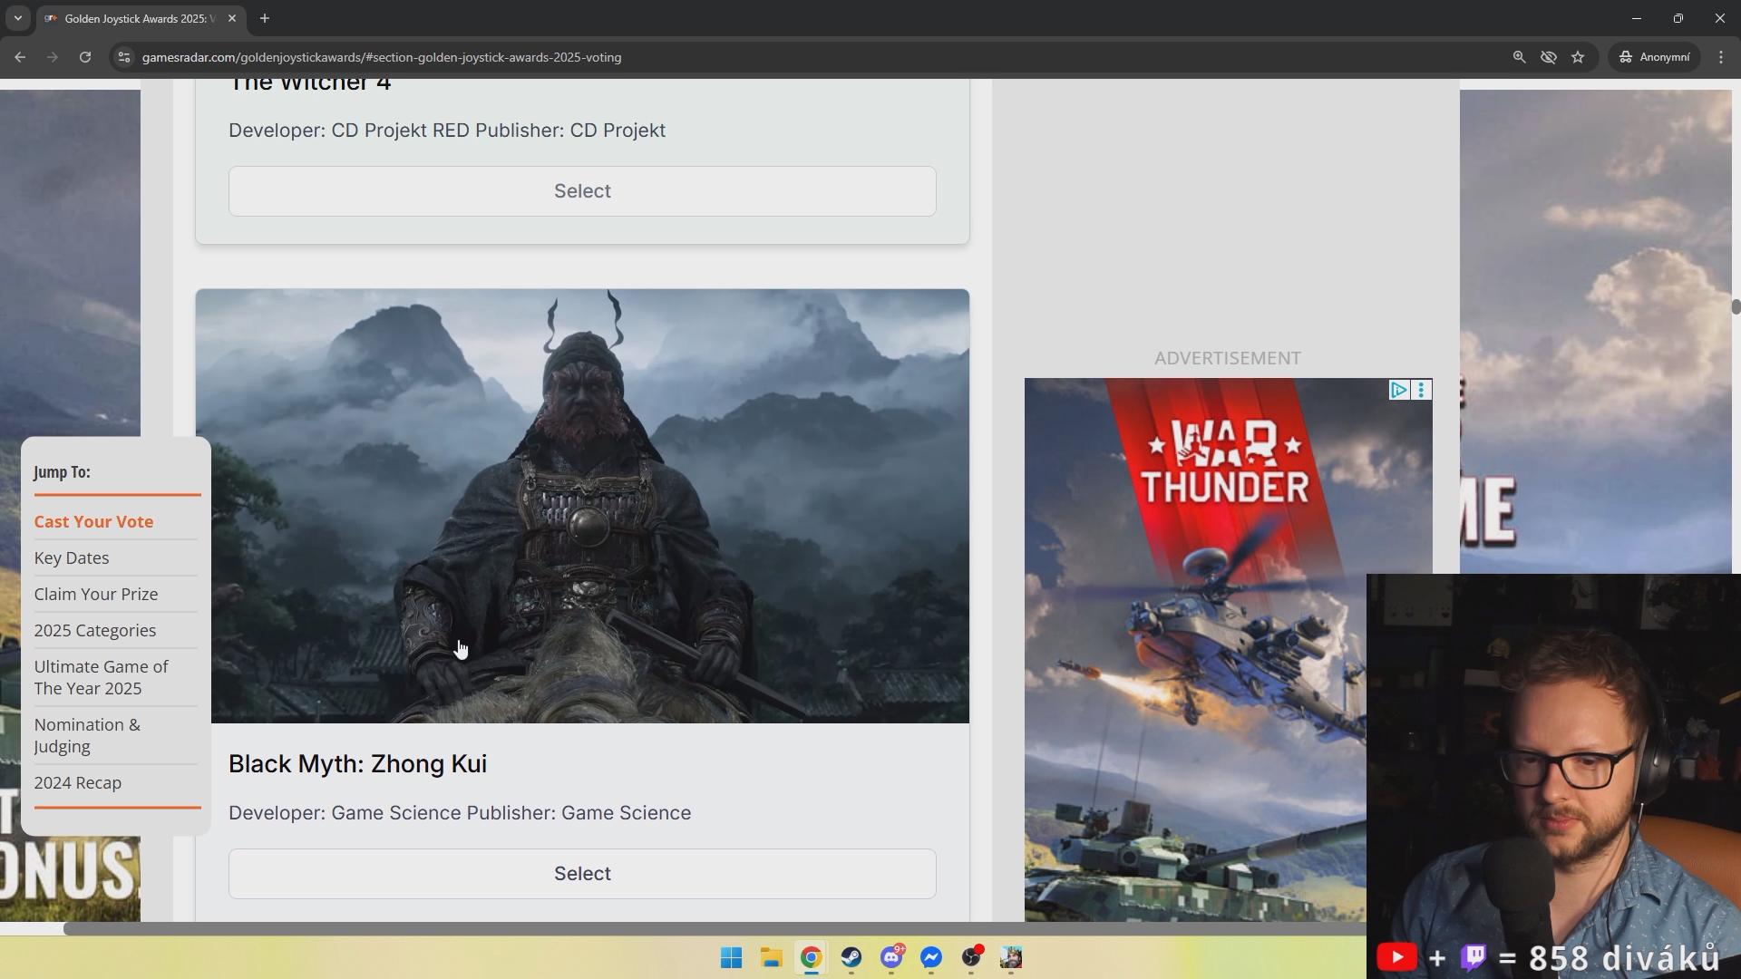The height and width of the screenshot is (979, 1741).
Task: Open Chrome's three-dot menu
Action: (x=1721, y=57)
